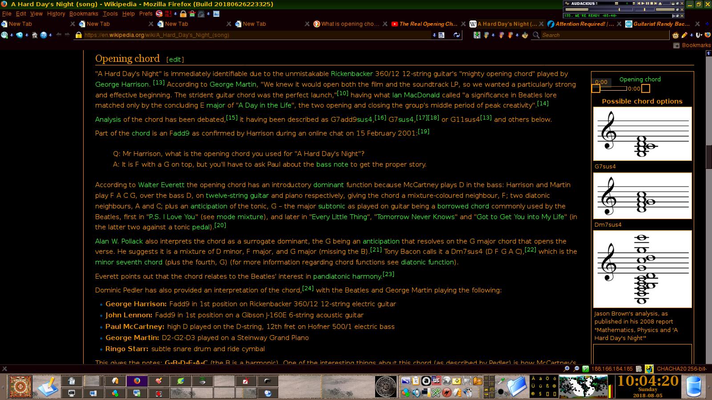This screenshot has width=712, height=400.
Task: Click the back navigation arrow
Action: tap(59, 35)
